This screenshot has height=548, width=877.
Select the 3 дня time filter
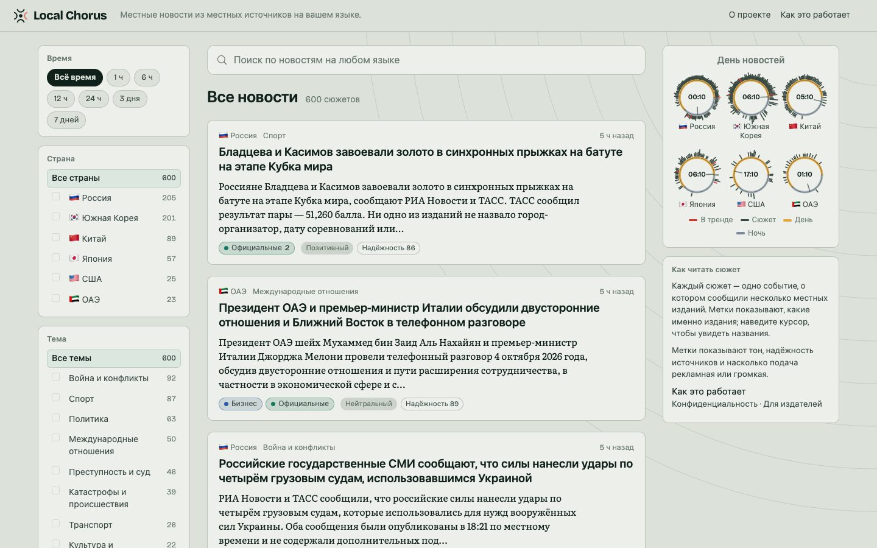pos(130,99)
